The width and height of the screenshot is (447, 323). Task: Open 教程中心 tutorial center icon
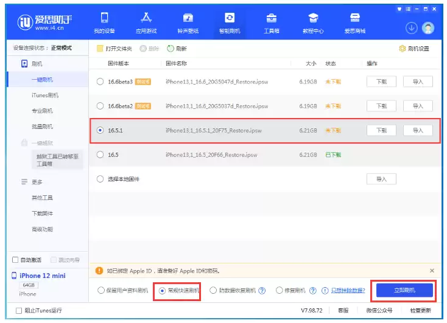[x=313, y=18]
